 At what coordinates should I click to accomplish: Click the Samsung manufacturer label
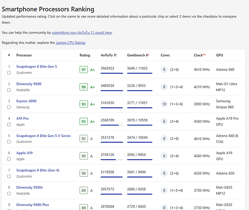click(x=23, y=107)
